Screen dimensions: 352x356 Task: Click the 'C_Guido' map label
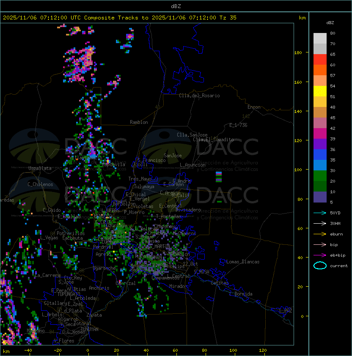tap(52, 210)
